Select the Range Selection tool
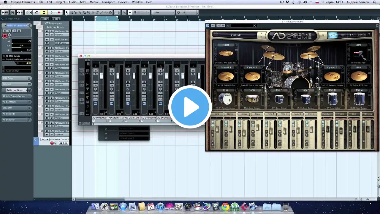Image resolution: width=380 pixels, height=214 pixels. pyautogui.click(x=71, y=12)
